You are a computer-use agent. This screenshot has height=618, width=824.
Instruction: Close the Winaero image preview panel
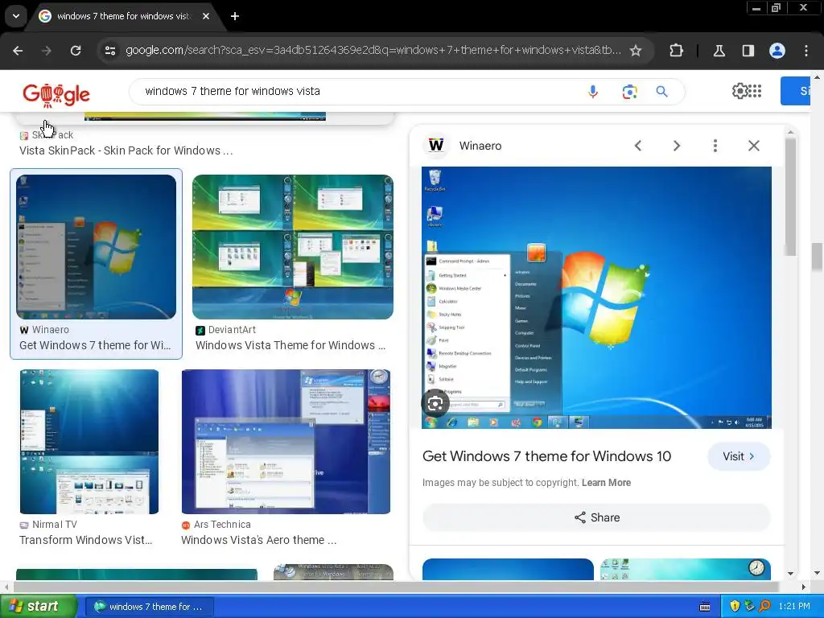click(x=754, y=146)
